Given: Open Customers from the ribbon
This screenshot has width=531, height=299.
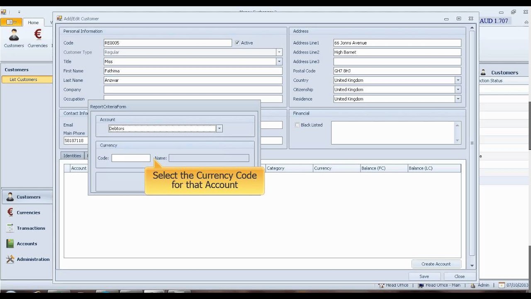Looking at the screenshot, I should click(14, 38).
